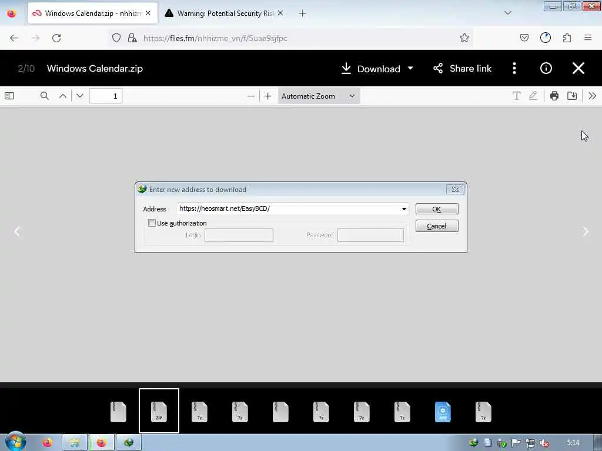The width and height of the screenshot is (602, 451).
Task: Select the last 7z thumbnail in strip
Action: 483,412
